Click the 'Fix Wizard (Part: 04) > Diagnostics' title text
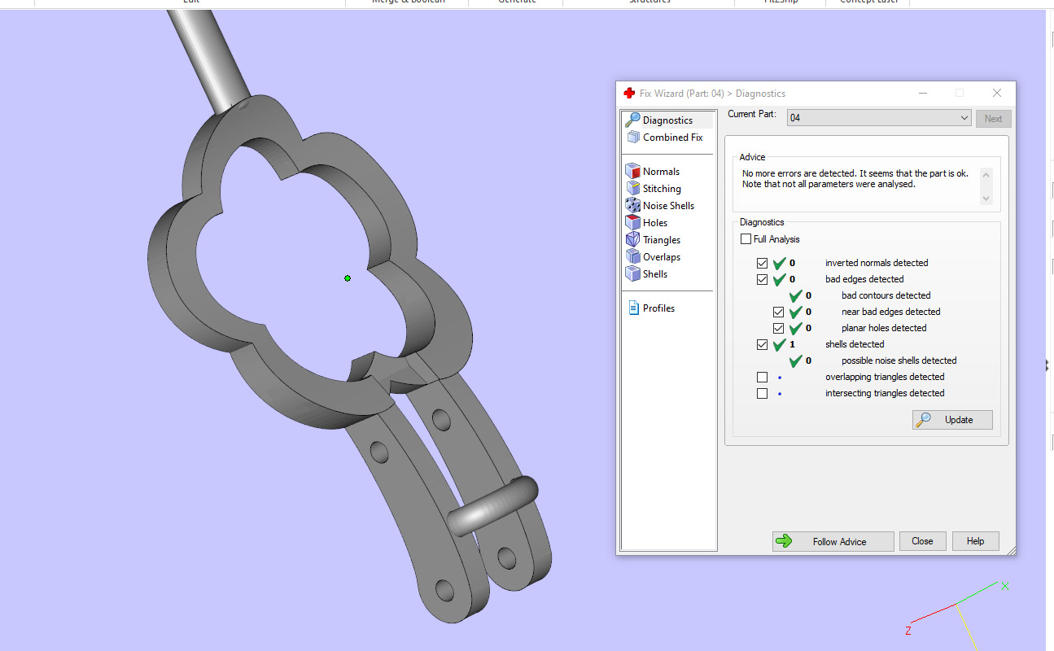This screenshot has height=651, width=1054. click(712, 94)
